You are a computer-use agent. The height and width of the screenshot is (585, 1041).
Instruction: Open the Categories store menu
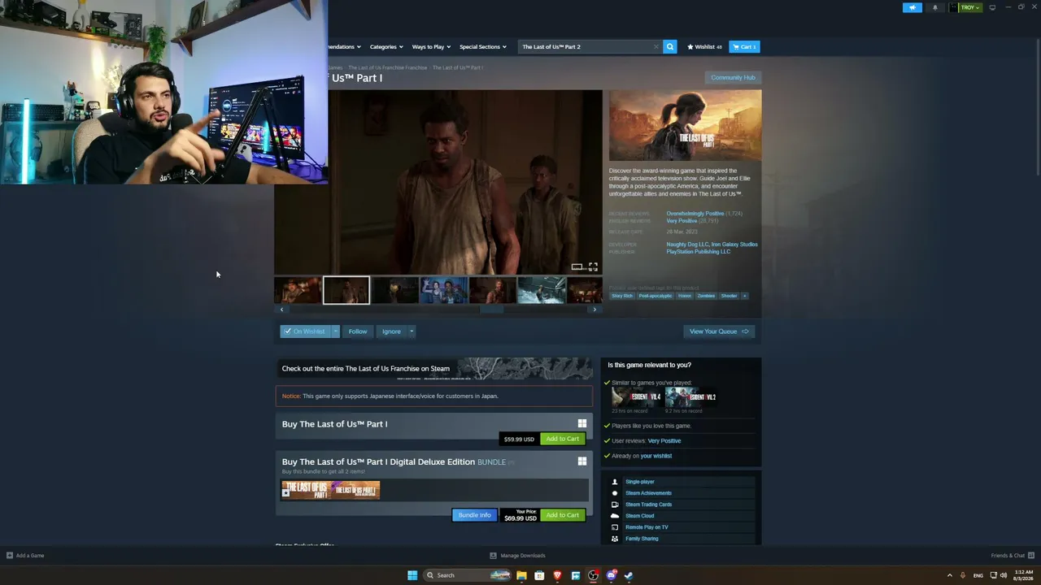(386, 47)
